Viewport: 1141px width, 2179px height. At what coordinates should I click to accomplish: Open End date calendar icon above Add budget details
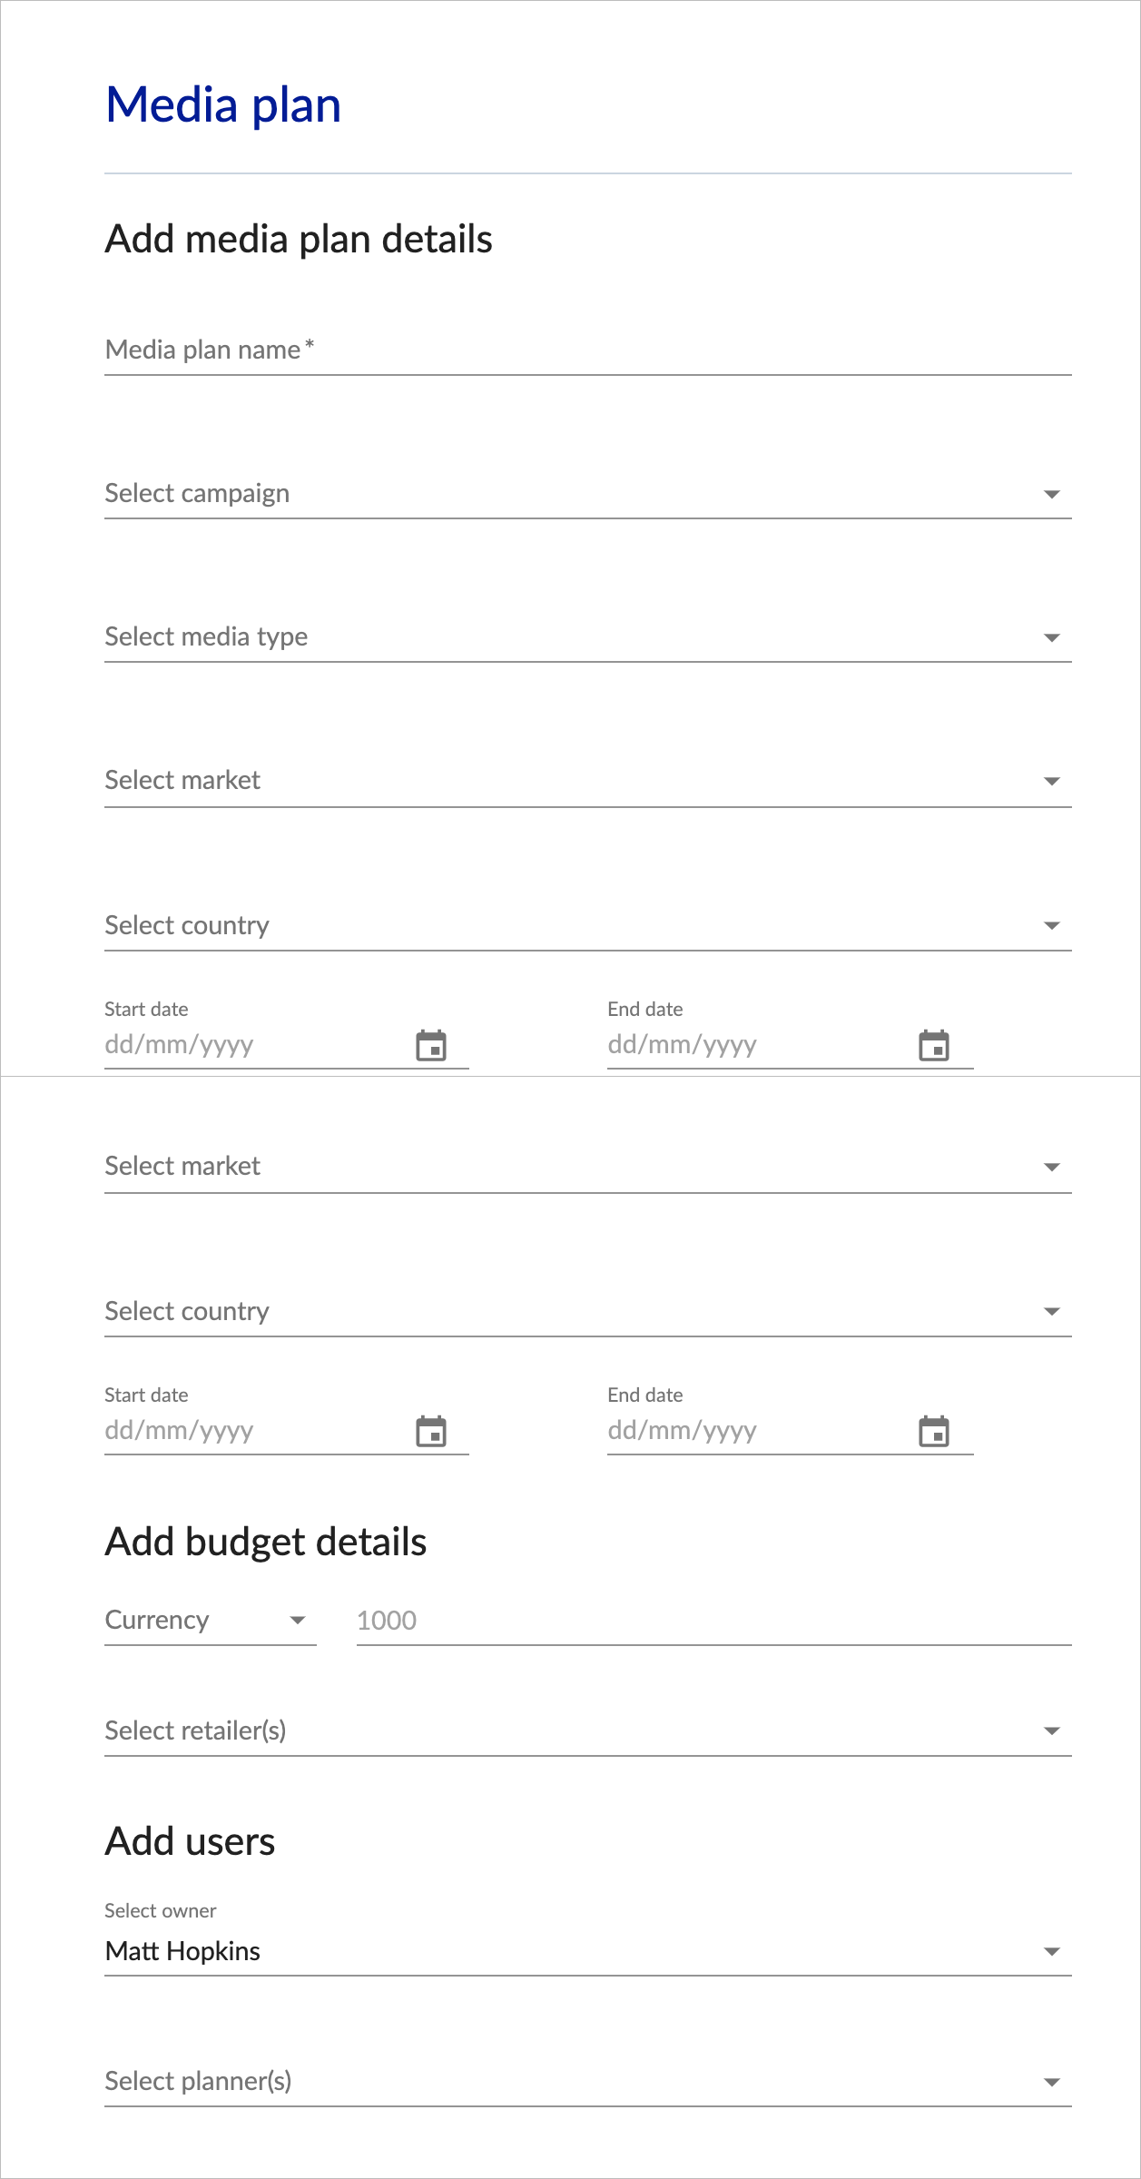click(x=934, y=1431)
